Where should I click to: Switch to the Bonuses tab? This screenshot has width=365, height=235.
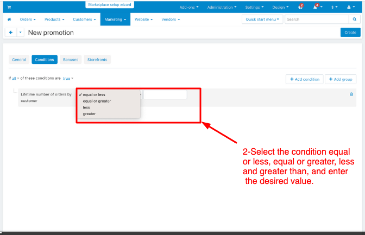pos(71,59)
